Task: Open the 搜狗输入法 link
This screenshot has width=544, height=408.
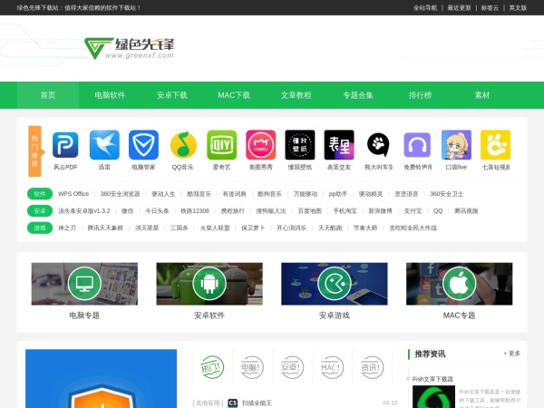Action: click(271, 211)
